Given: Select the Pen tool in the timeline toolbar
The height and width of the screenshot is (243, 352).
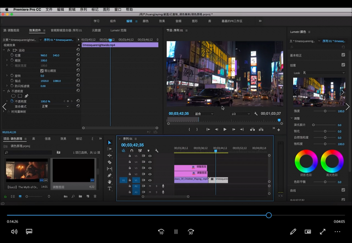Looking at the screenshot, I should click(x=110, y=175).
